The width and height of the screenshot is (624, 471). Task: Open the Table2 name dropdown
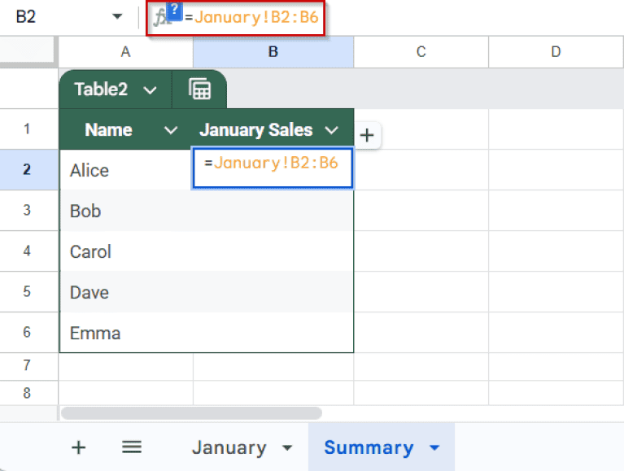coord(150,90)
